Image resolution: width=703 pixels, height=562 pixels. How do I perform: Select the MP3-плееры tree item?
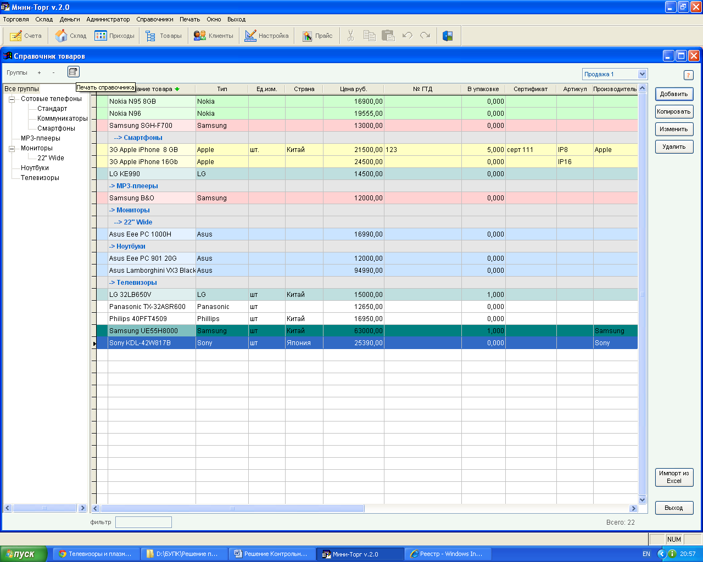41,138
